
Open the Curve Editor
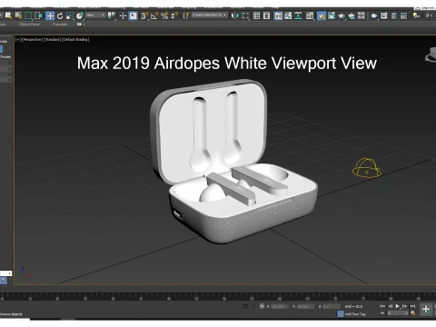click(x=288, y=15)
